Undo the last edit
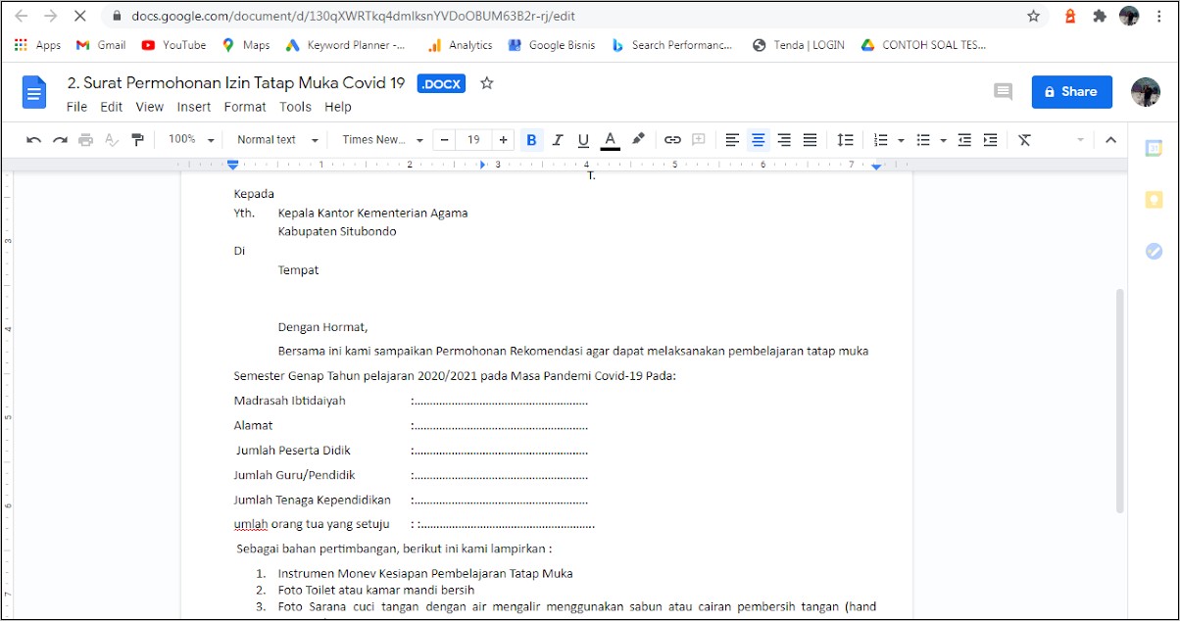 tap(34, 140)
